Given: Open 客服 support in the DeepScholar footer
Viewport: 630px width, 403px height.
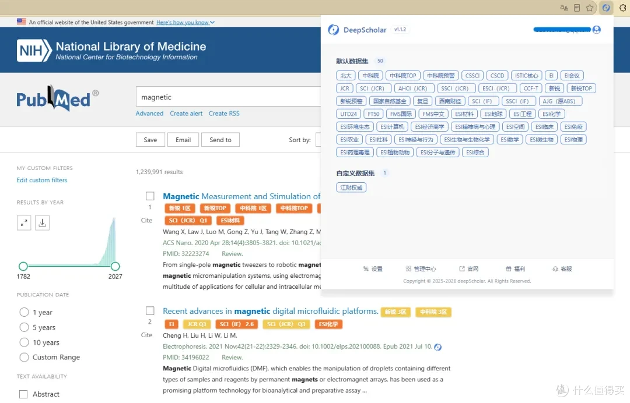Looking at the screenshot, I should click(562, 268).
